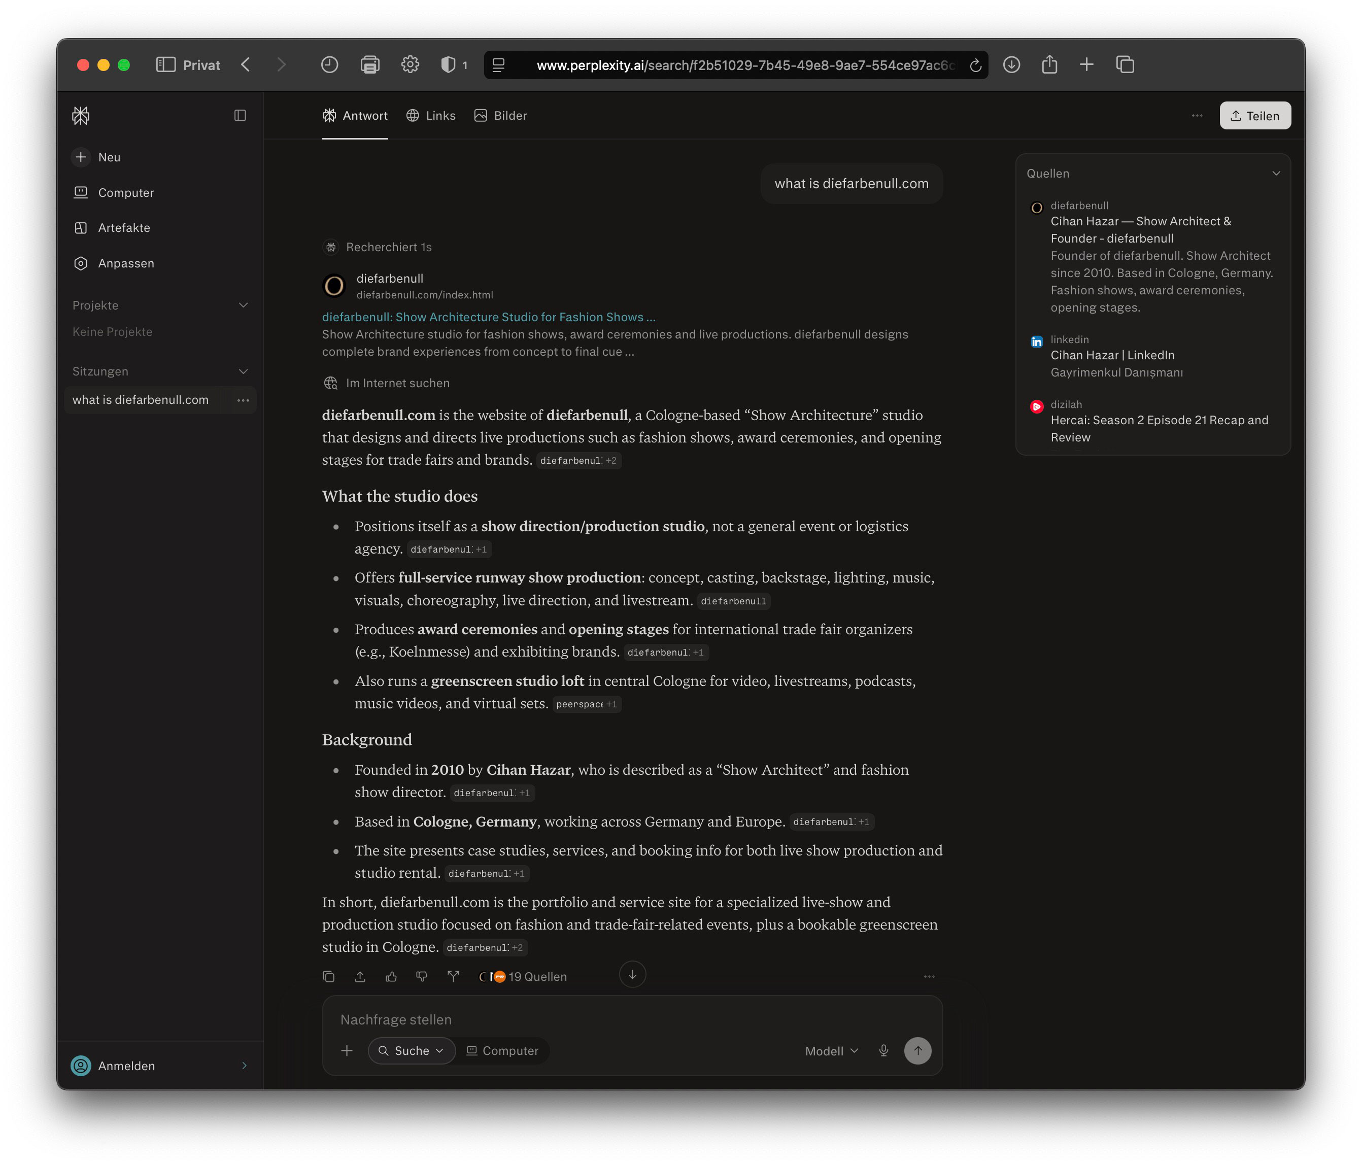Open the privacy shield report
This screenshot has height=1165, width=1362.
[454, 64]
